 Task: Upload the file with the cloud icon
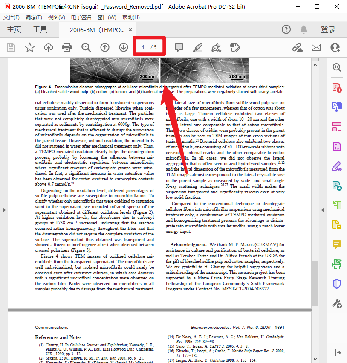[49, 47]
